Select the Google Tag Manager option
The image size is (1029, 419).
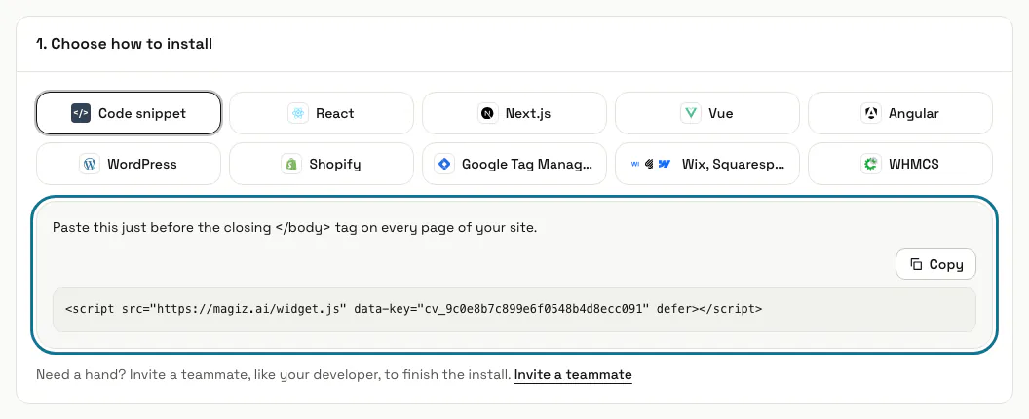point(514,164)
